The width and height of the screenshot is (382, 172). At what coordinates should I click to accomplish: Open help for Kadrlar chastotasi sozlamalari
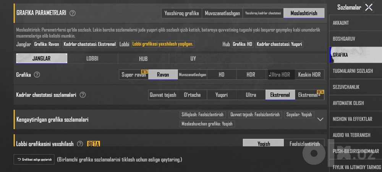(x=83, y=95)
